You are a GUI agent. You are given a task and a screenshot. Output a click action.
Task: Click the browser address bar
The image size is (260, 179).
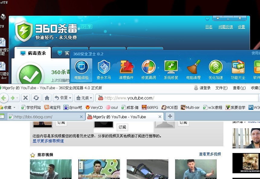coord(177,98)
